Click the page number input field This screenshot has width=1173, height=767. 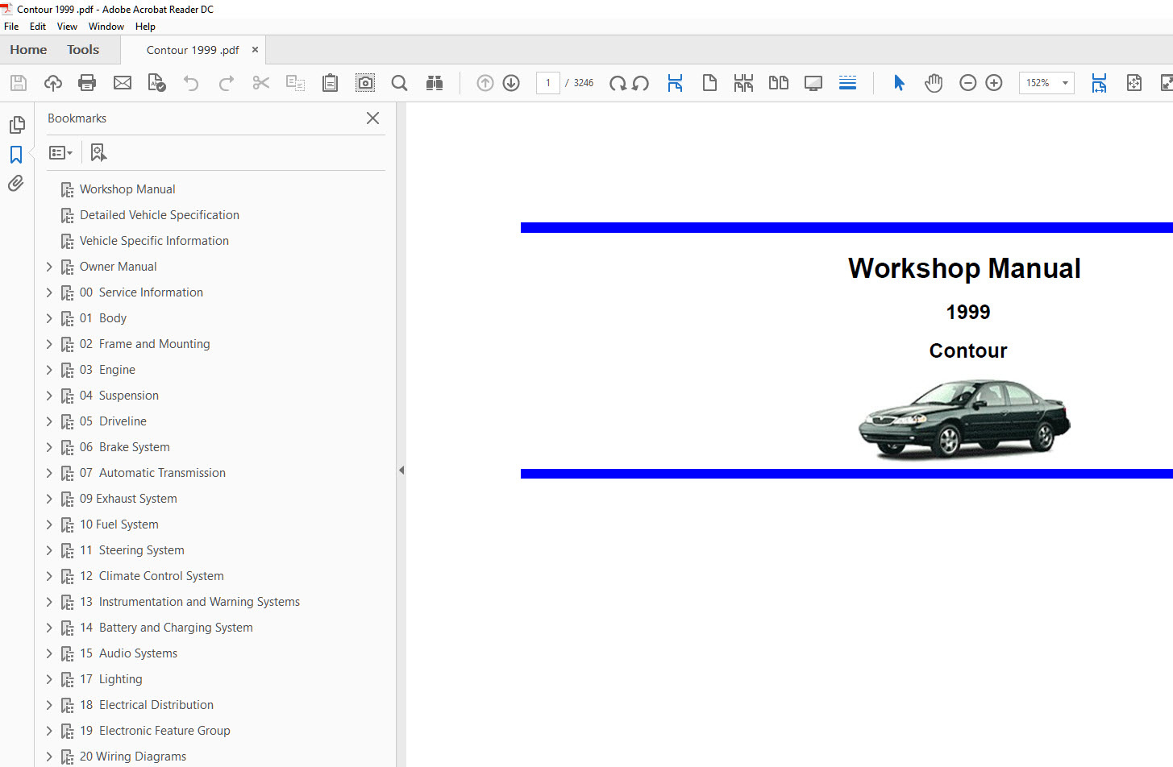point(548,83)
